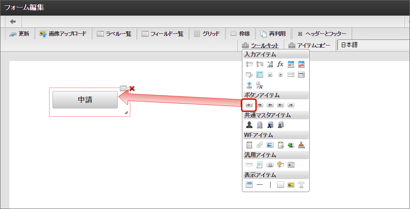Select the file upload item icon
Viewport: 410px width, 209px height.
coord(249,85)
